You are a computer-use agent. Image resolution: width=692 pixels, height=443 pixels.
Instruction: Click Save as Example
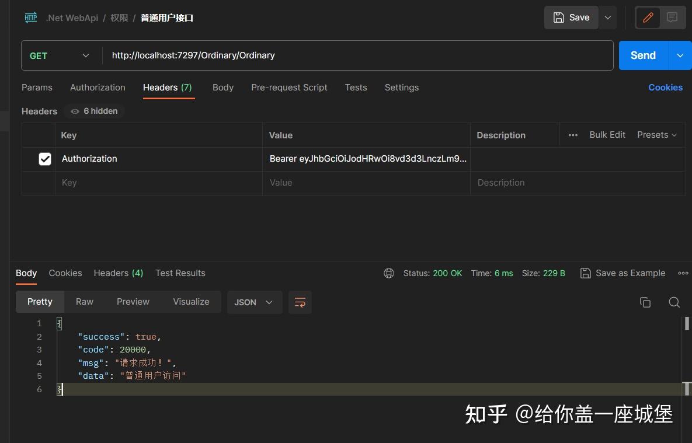(623, 273)
